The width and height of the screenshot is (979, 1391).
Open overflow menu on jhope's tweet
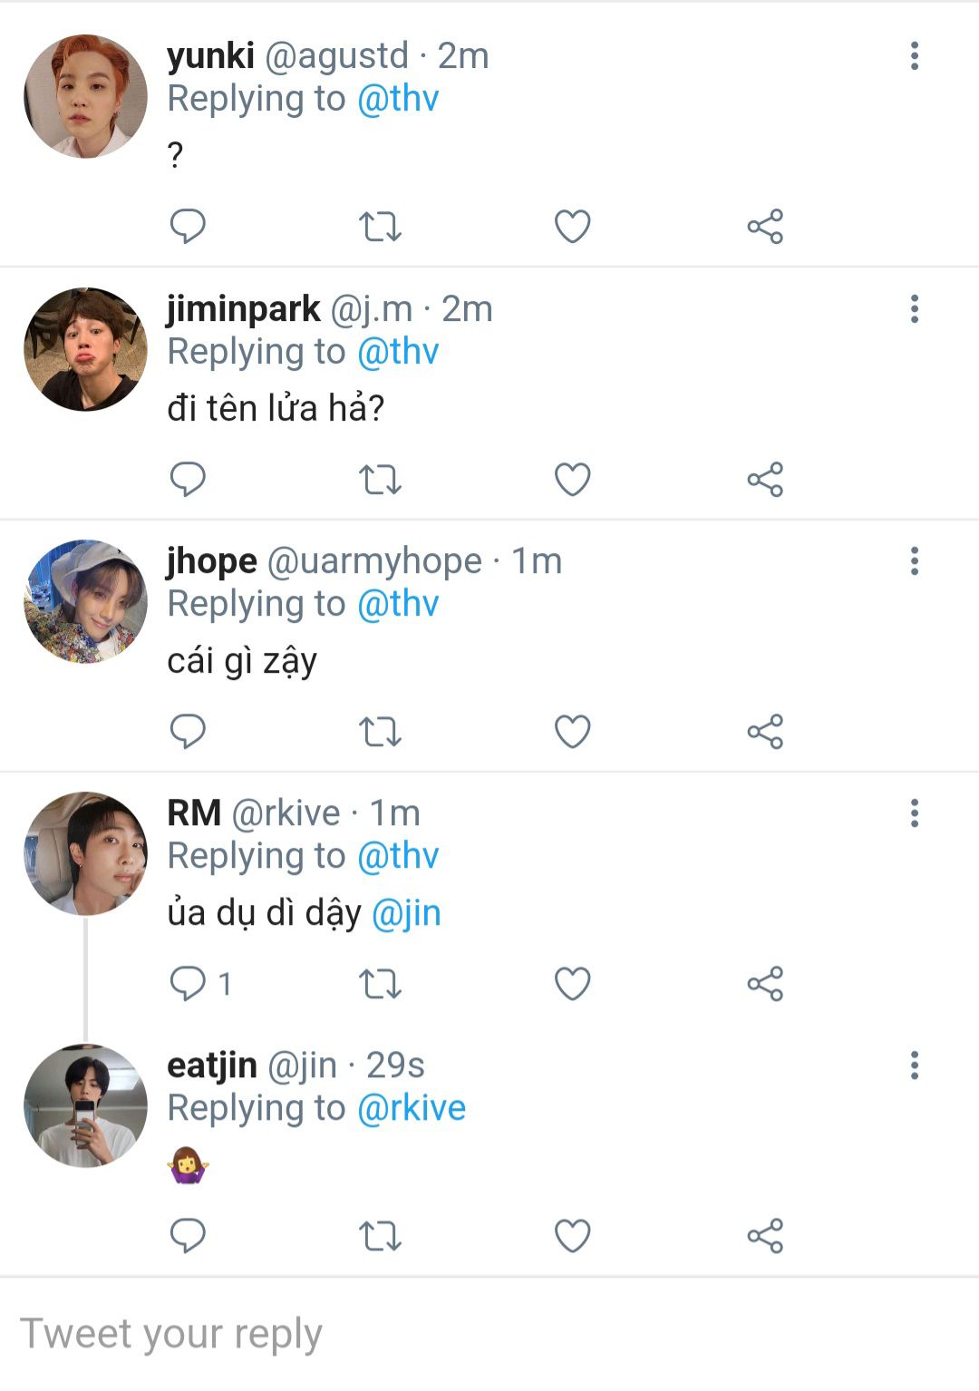point(915,561)
